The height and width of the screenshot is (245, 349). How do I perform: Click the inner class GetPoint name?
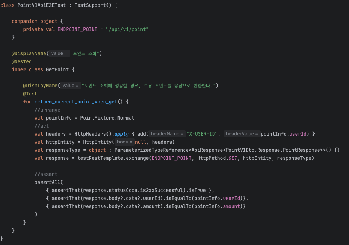(57, 69)
